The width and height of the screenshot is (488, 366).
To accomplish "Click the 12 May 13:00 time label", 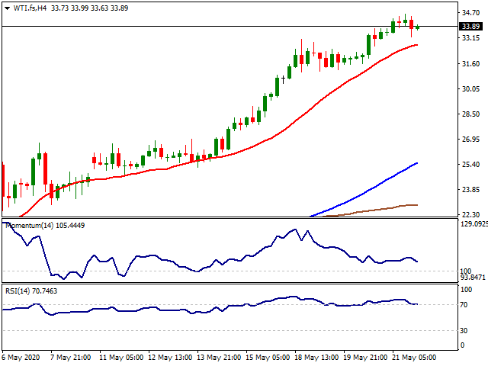I will point(170,358).
